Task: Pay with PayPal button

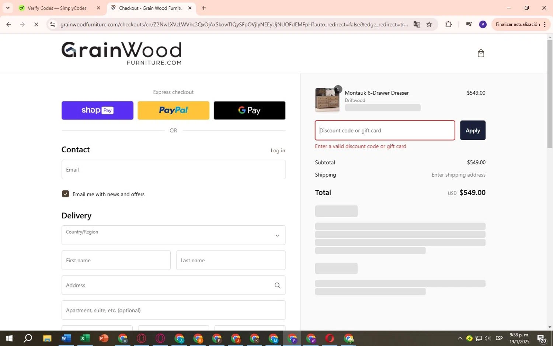Action: pos(173,110)
